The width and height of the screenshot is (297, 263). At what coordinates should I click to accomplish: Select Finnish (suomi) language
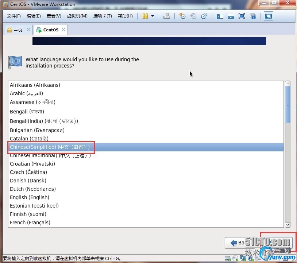(146, 214)
